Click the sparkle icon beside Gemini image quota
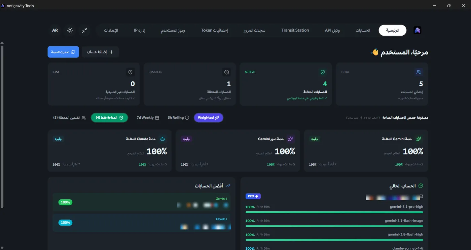471x250 pixels. pyautogui.click(x=291, y=139)
